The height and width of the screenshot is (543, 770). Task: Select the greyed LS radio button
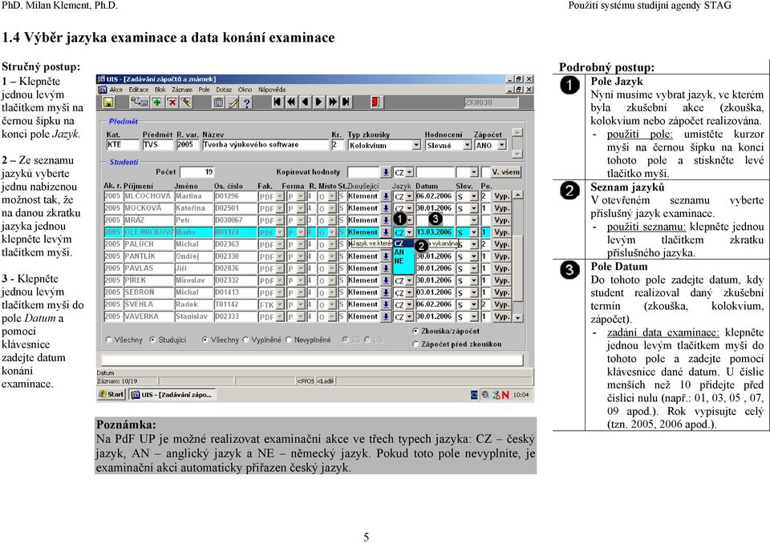click(x=367, y=340)
